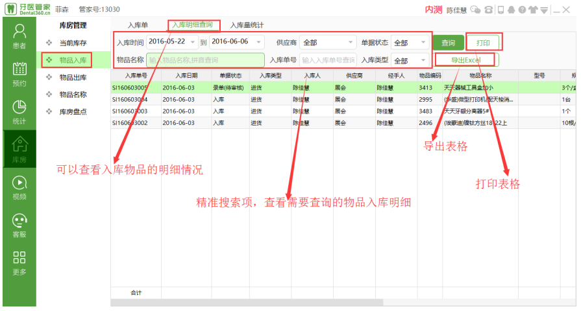Open the start date 2016-05-22 dropdown
The width and height of the screenshot is (581, 311).
pyautogui.click(x=193, y=41)
